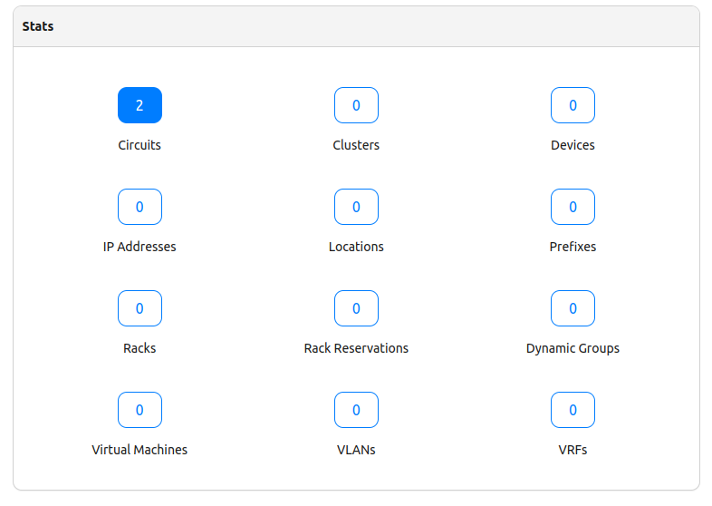
Task: Click the Dynamic Groups text label
Action: (572, 348)
